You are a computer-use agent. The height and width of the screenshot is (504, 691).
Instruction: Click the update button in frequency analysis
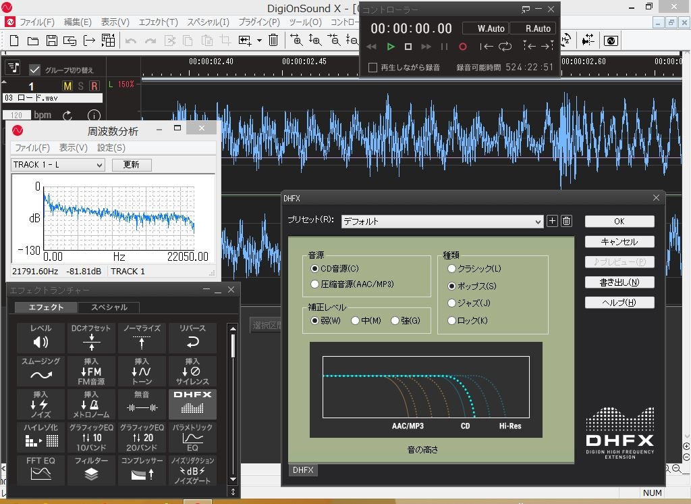pos(131,165)
